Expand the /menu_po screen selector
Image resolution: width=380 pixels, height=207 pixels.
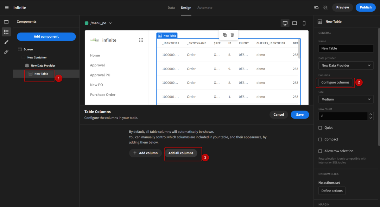click(110, 23)
